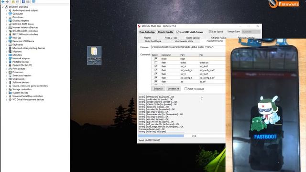Image resolution: width=306 pixels, height=172 pixels.
Task: Expand the WD Drive Management devices node
Action: coord(6,99)
